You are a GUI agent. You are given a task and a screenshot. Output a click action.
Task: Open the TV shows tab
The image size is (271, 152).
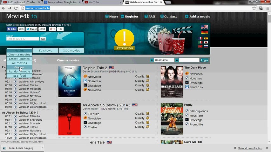click(x=45, y=50)
